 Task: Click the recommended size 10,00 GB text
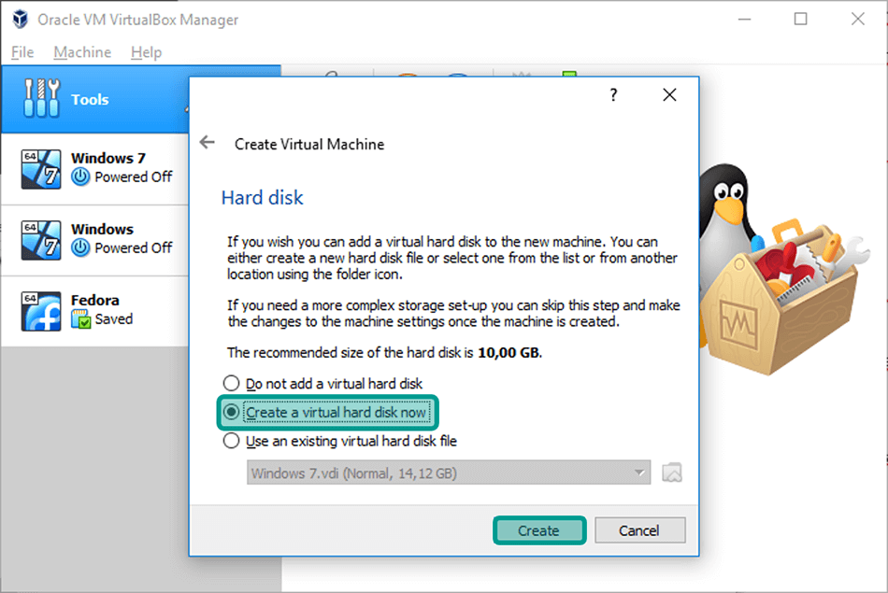509,352
